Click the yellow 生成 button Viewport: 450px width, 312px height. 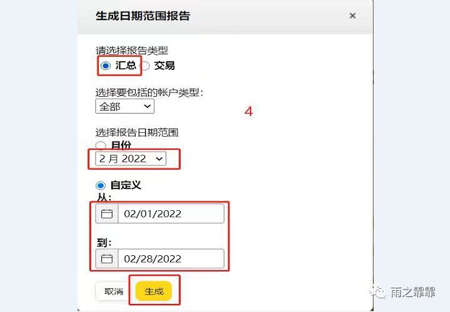154,291
